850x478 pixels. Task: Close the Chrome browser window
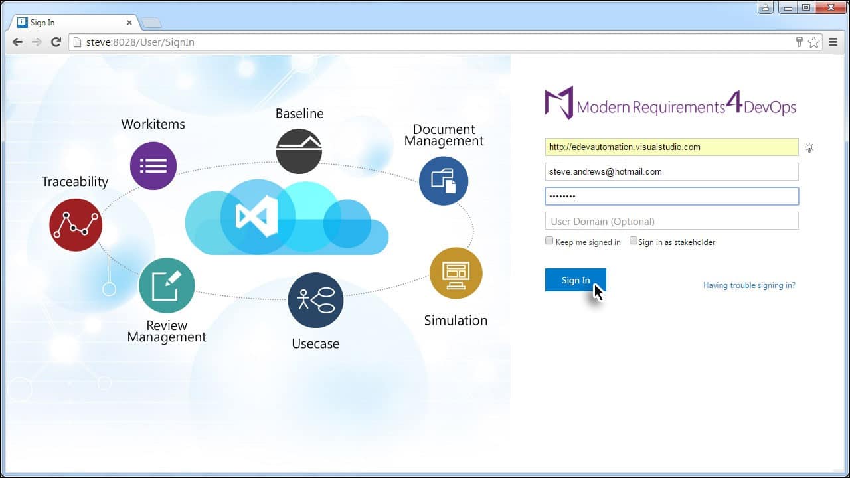(830, 7)
